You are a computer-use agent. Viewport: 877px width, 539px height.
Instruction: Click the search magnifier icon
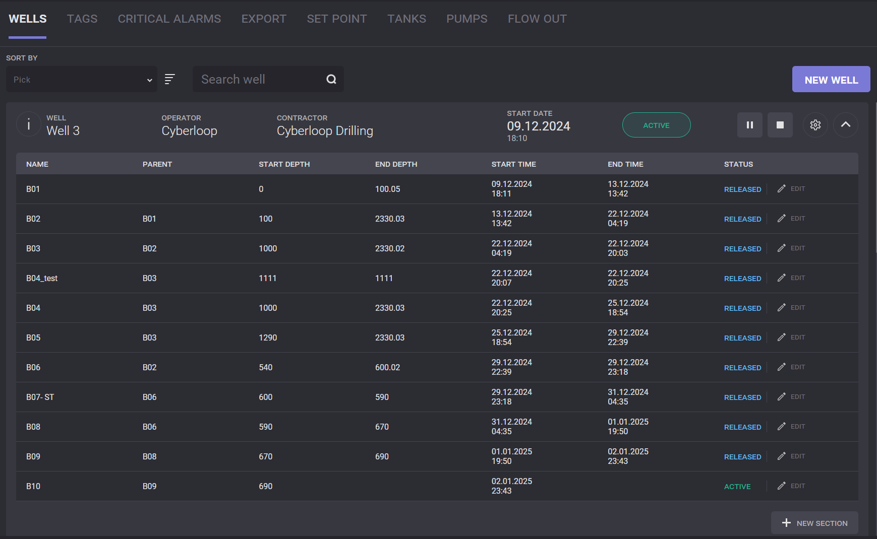tap(331, 79)
